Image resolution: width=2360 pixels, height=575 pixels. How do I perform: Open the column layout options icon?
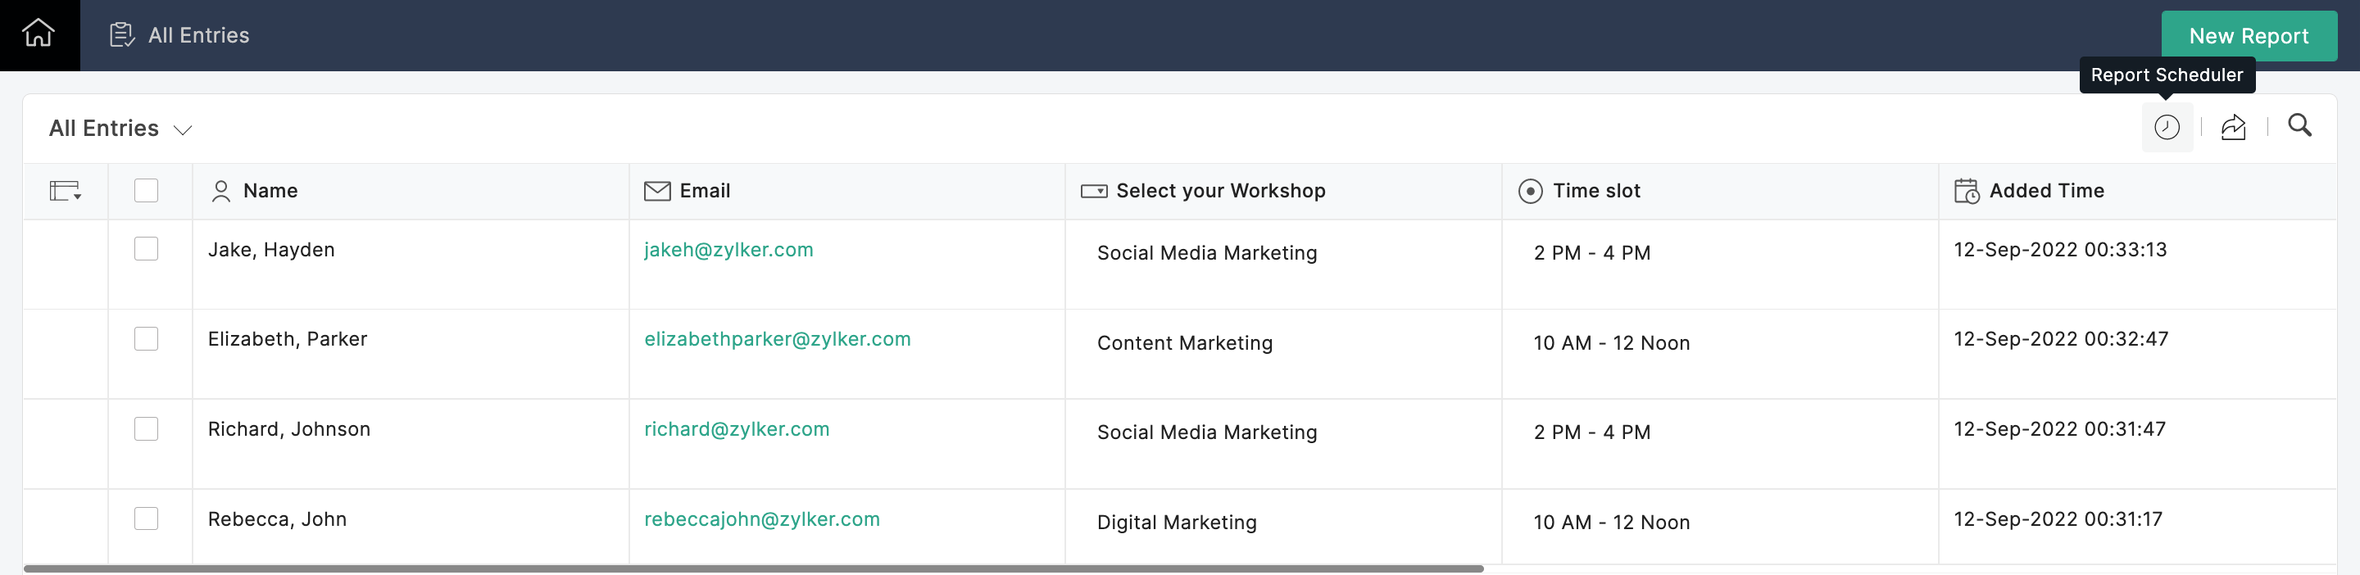coord(65,192)
